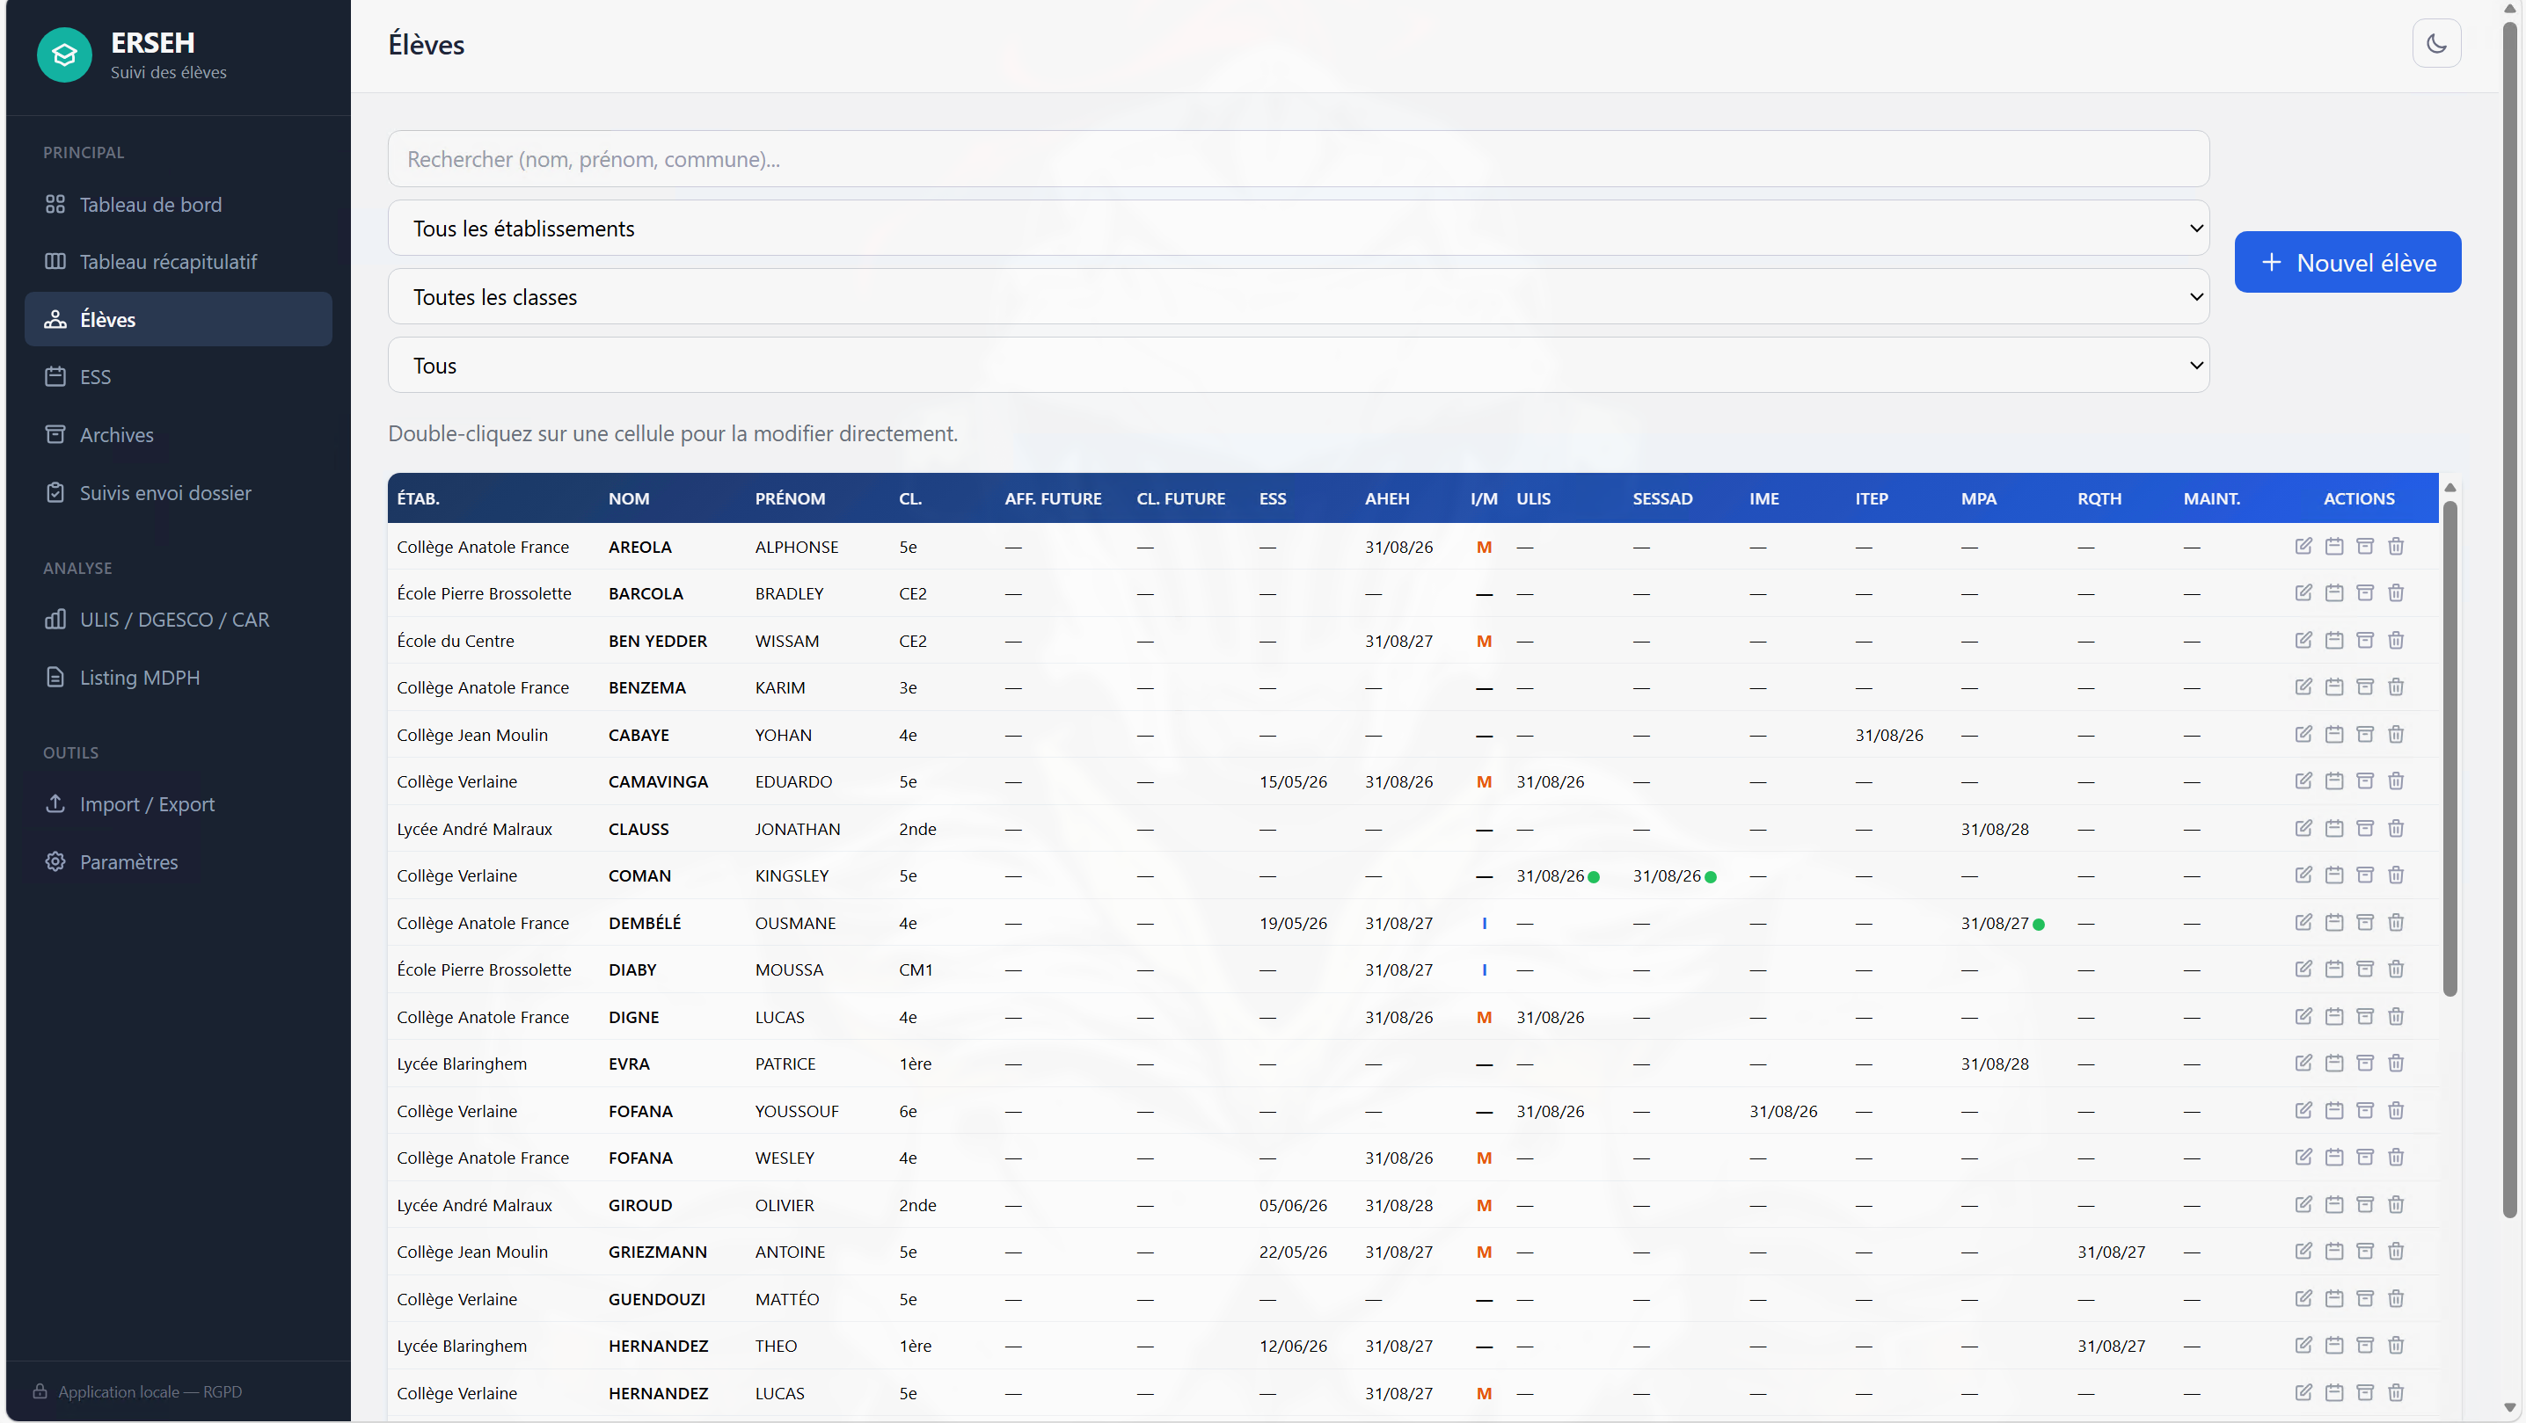2526x1423 pixels.
Task: Click the calendar icon for CABAYE Yohan
Action: [2333, 734]
